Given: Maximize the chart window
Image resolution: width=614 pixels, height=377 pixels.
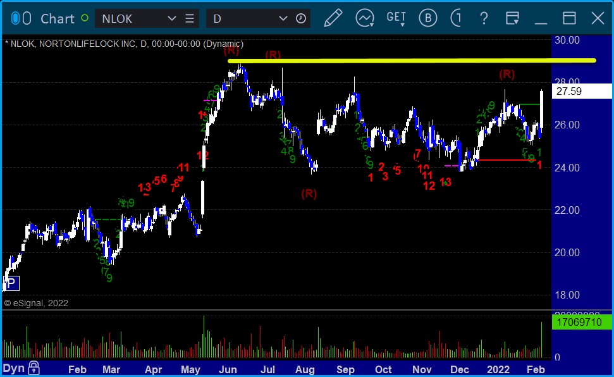Looking at the screenshot, I should click(569, 18).
